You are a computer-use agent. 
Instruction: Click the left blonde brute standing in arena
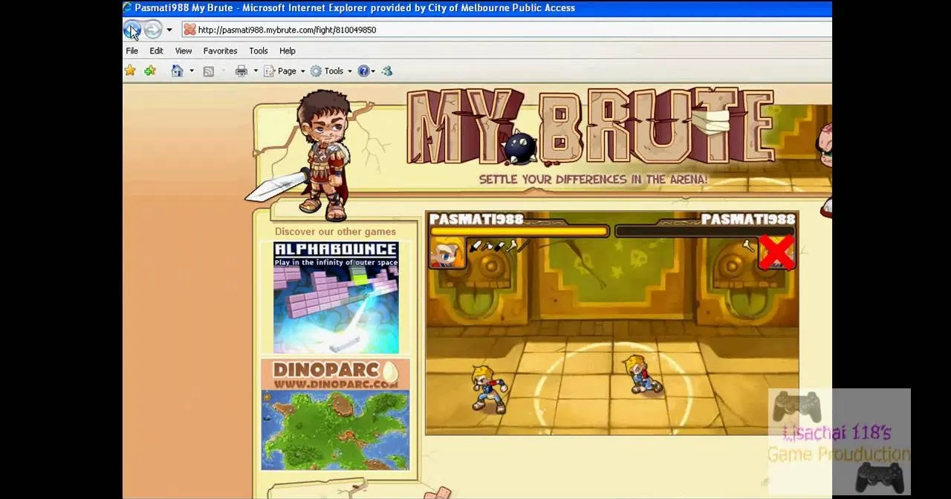click(489, 388)
